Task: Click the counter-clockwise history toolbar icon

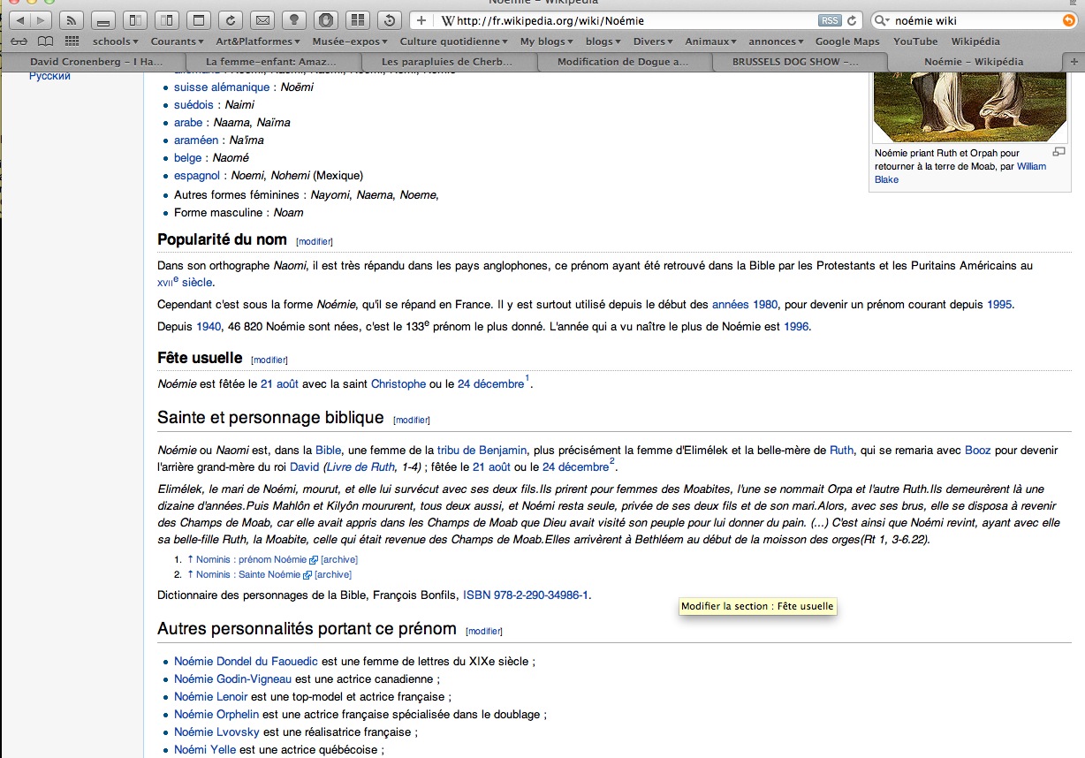Action: (388, 19)
